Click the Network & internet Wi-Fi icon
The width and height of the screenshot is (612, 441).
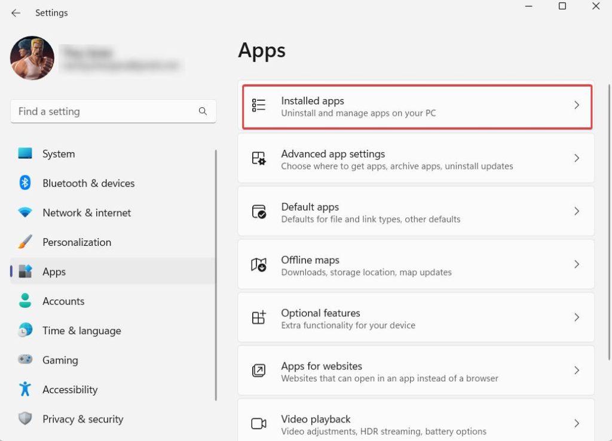tap(25, 212)
